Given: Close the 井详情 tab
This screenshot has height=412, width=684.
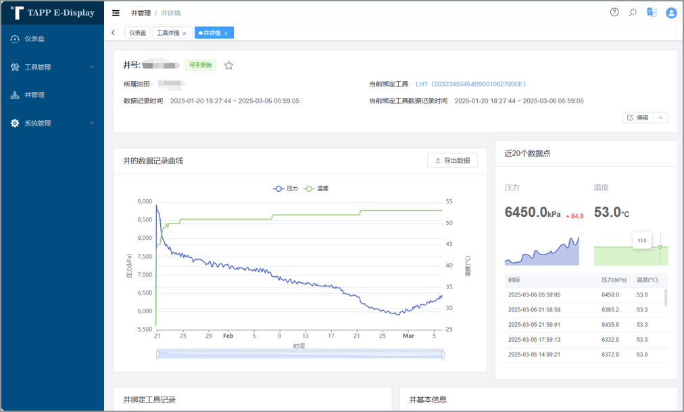Looking at the screenshot, I should [x=226, y=34].
